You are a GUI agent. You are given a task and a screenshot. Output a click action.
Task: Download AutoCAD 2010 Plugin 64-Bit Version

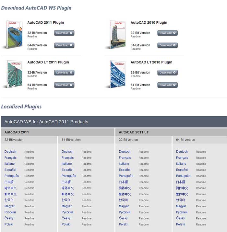pos(167,45)
